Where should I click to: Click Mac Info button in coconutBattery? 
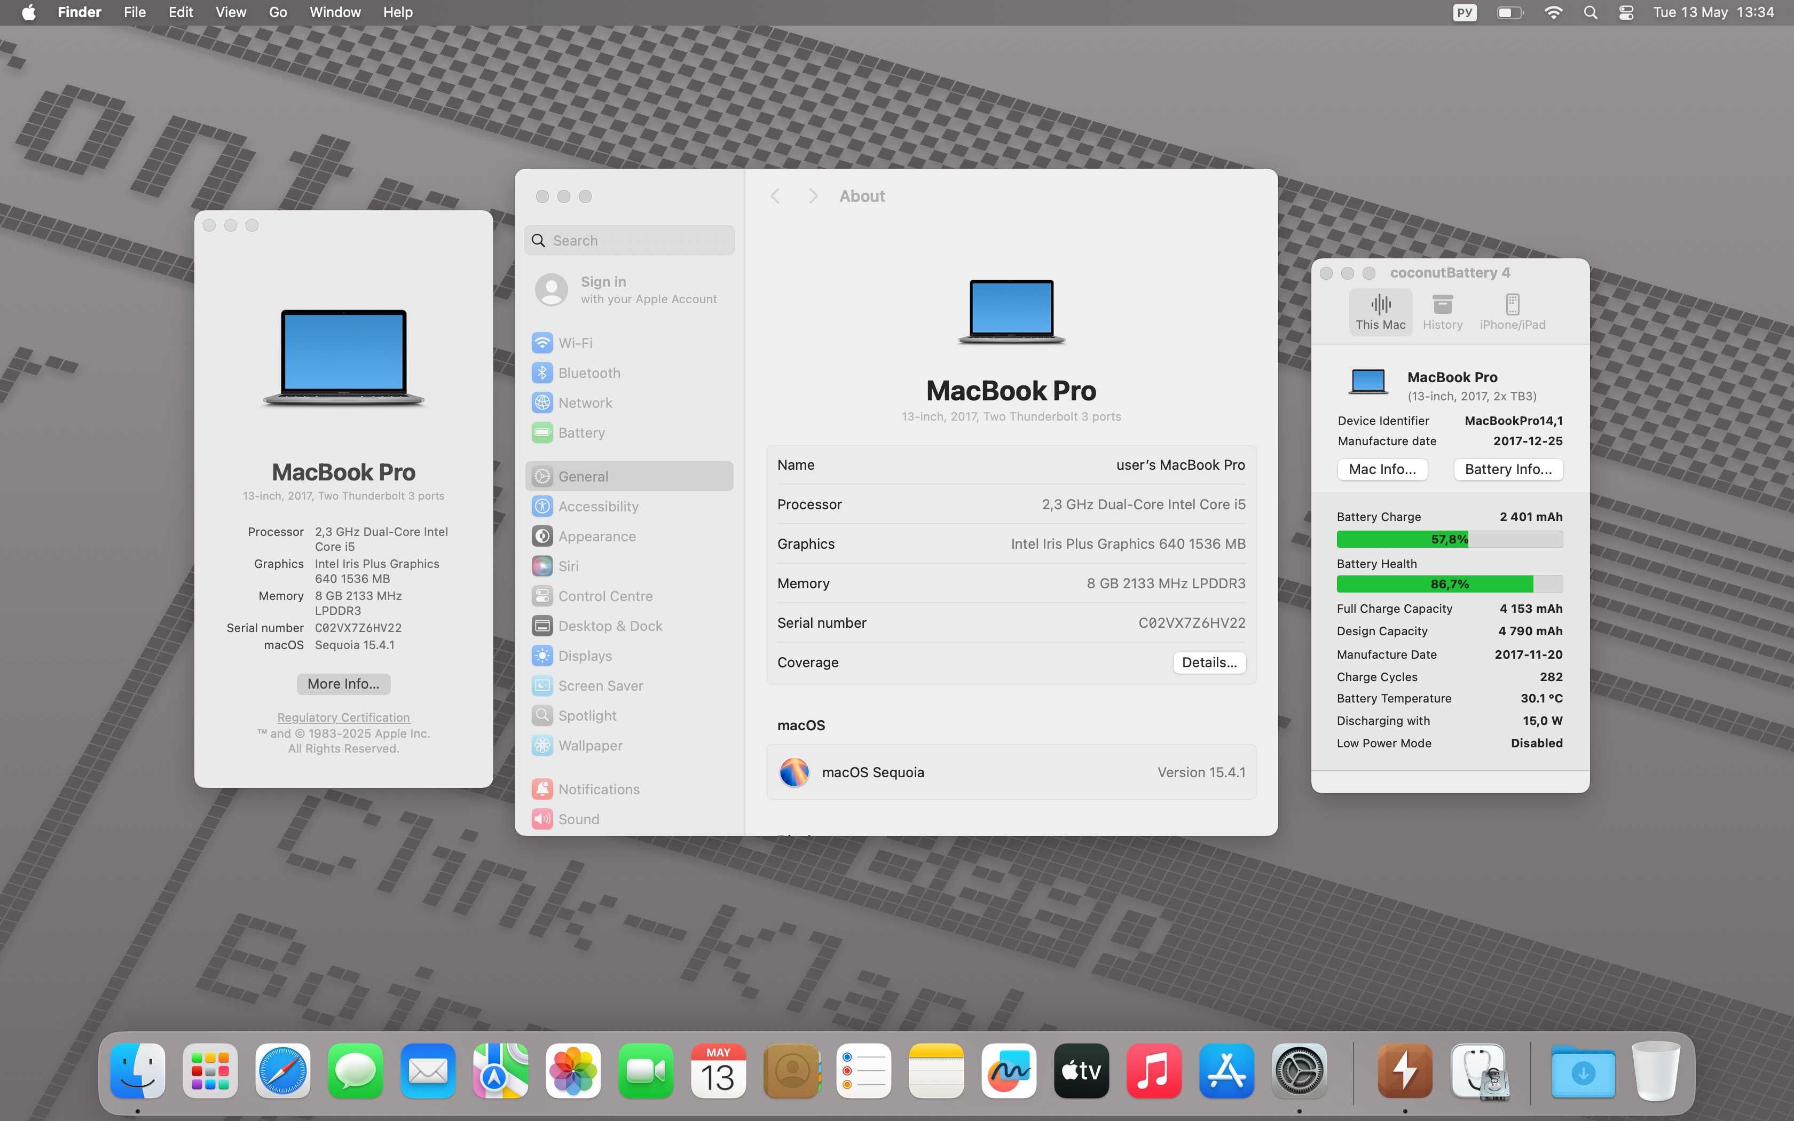click(1382, 469)
